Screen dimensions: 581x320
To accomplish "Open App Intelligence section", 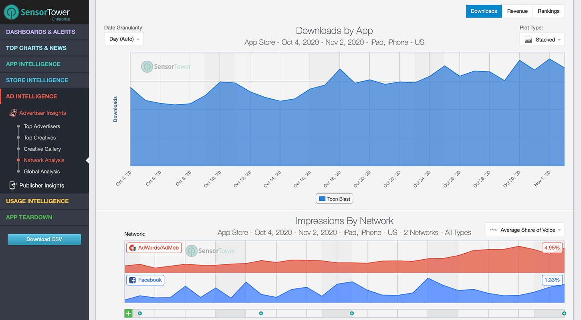I will coord(44,64).
